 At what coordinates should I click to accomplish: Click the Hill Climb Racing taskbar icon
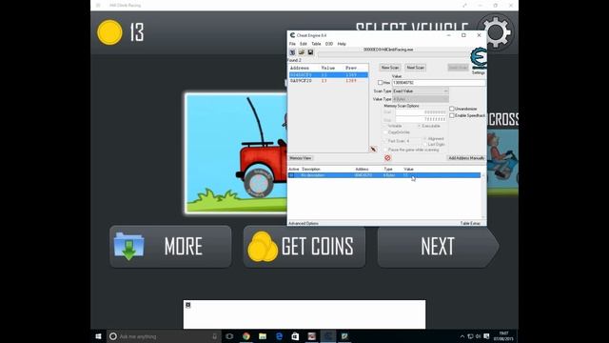pyautogui.click(x=311, y=336)
